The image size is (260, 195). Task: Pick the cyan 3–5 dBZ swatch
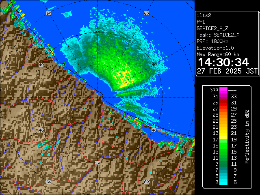[223, 182]
